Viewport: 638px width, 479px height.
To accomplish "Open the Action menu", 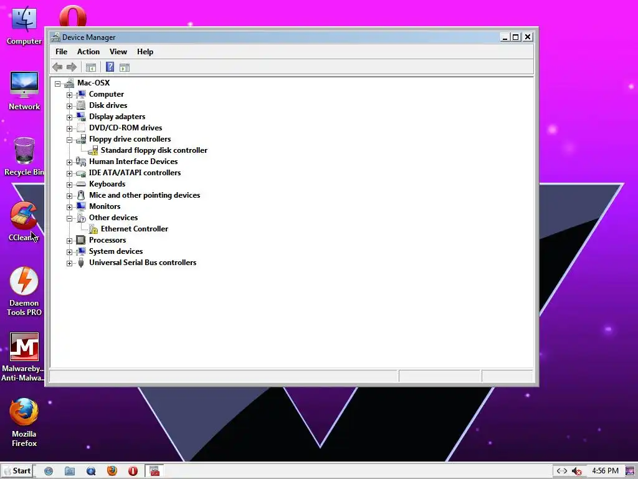I will tap(88, 52).
